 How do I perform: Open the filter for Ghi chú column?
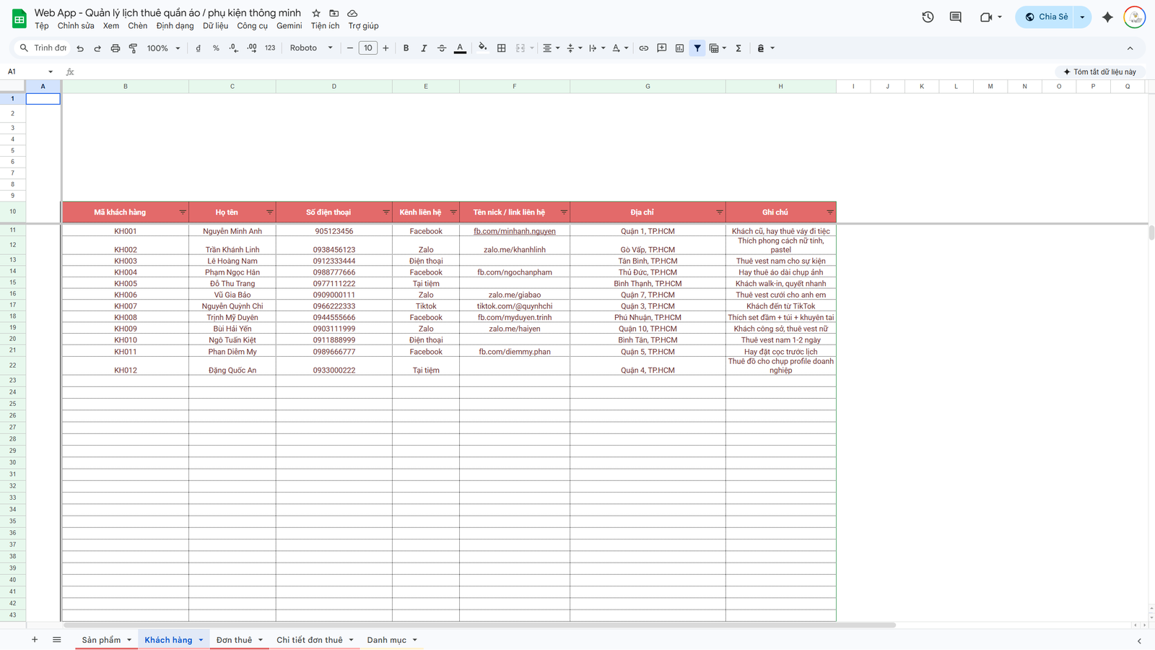tap(829, 212)
